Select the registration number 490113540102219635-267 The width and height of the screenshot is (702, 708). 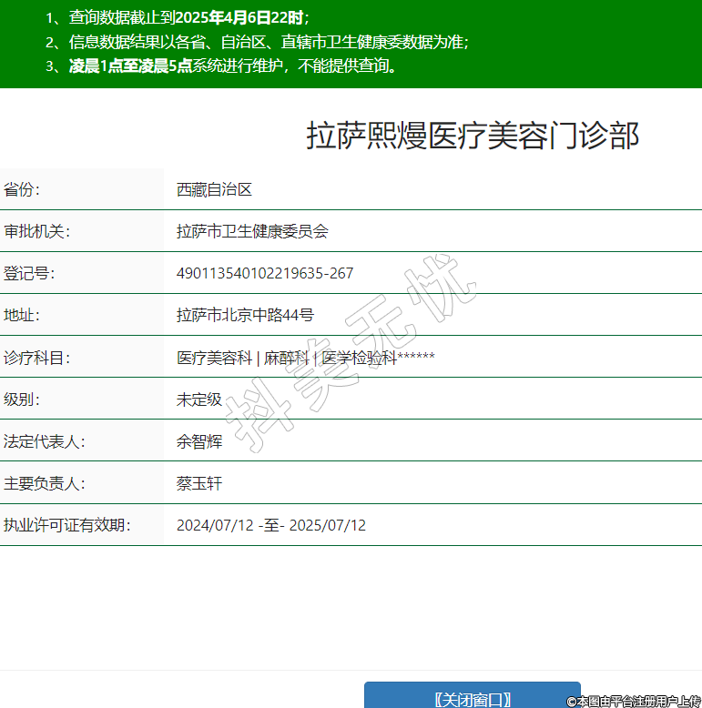click(x=265, y=273)
